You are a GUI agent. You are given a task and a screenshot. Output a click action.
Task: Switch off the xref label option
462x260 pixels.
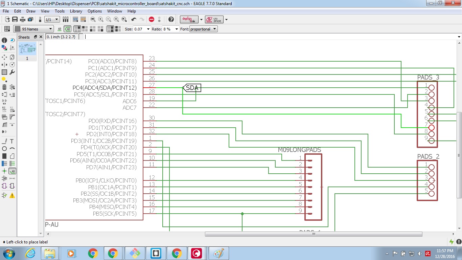pos(68,29)
